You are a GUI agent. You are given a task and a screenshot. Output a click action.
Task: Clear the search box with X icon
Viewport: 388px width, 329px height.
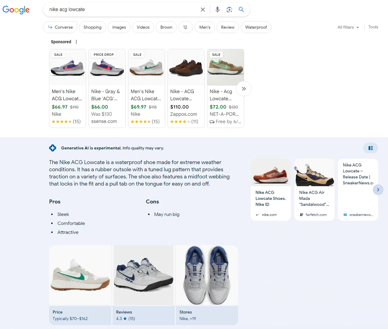point(203,10)
